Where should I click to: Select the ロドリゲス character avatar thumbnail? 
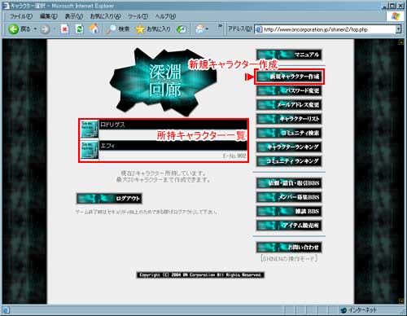[90, 129]
